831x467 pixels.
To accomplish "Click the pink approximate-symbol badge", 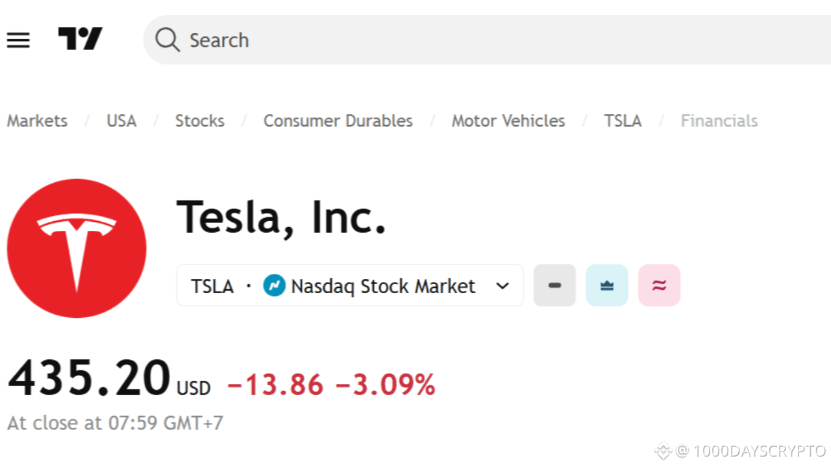I will [658, 285].
